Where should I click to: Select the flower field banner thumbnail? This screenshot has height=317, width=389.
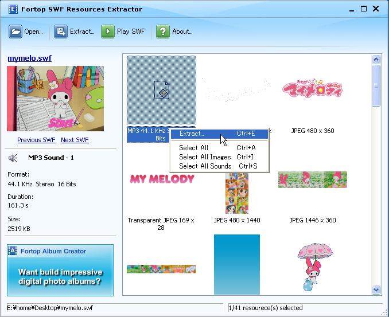click(x=313, y=179)
